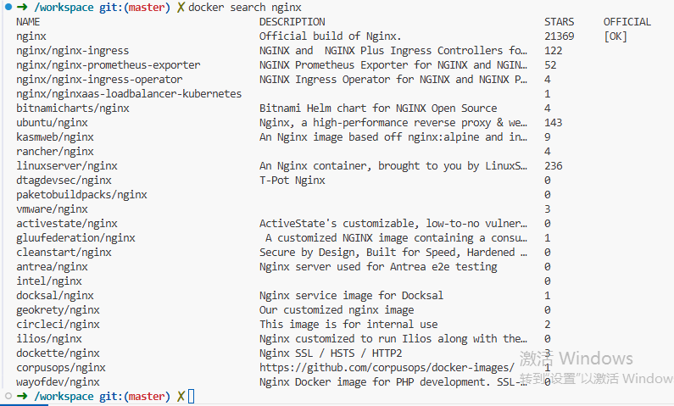Click the DESCRIPTION column header
This screenshot has width=674, height=406.
[292, 22]
